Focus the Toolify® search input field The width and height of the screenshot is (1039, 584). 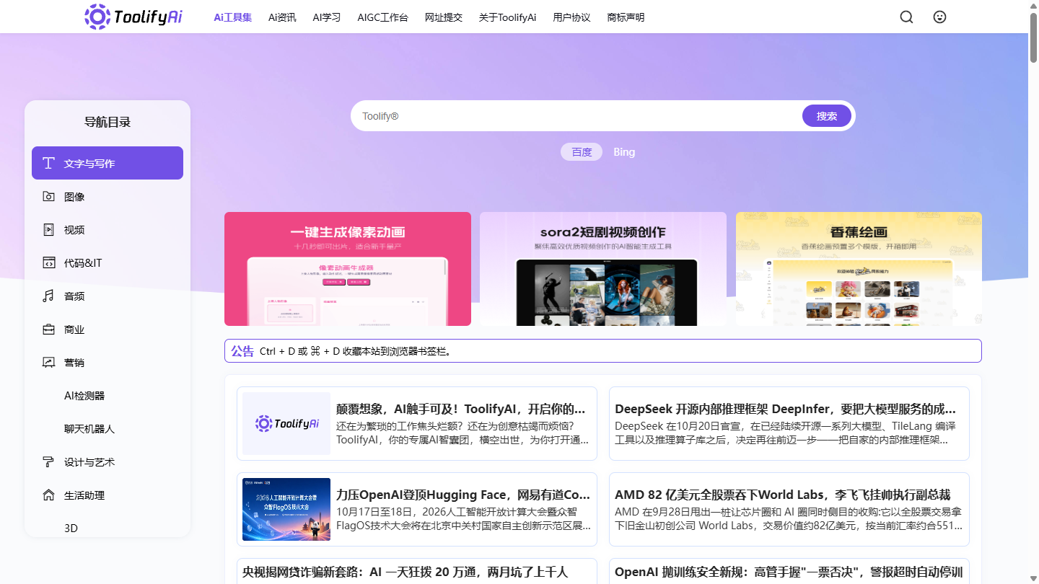pyautogui.click(x=577, y=116)
